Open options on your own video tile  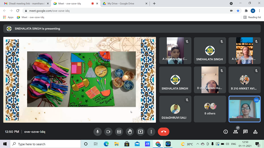point(256,100)
